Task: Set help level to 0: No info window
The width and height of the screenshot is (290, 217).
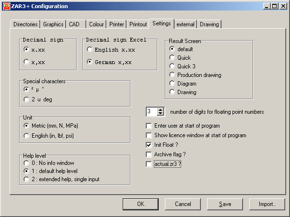Action: pyautogui.click(x=26, y=163)
